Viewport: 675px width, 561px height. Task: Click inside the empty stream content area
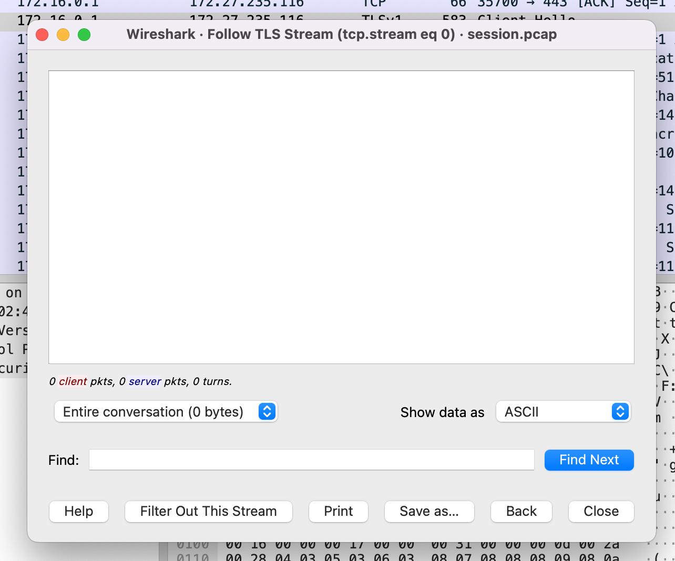click(341, 217)
